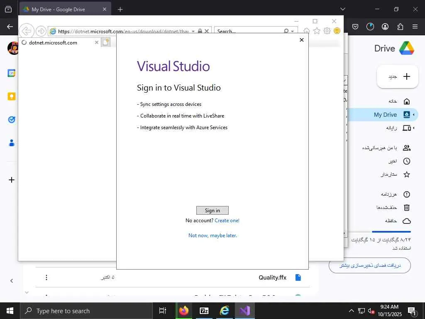Open Shared with me item in Drive
This screenshot has height=319, width=425.
click(386, 148)
